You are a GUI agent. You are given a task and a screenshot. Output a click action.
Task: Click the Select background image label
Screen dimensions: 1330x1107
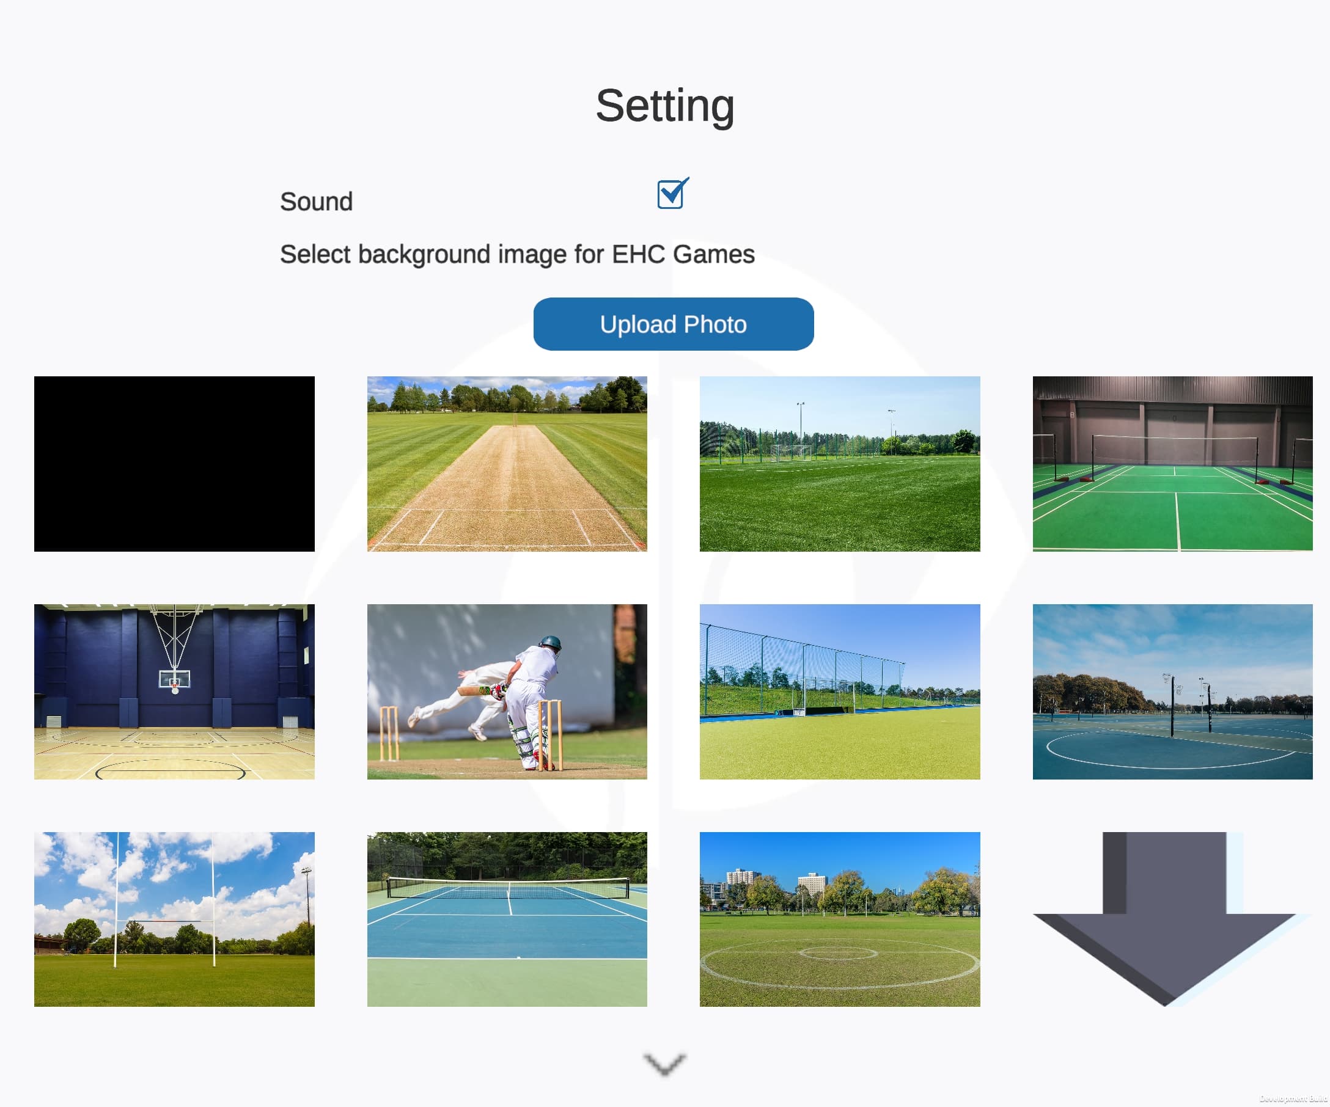(518, 254)
